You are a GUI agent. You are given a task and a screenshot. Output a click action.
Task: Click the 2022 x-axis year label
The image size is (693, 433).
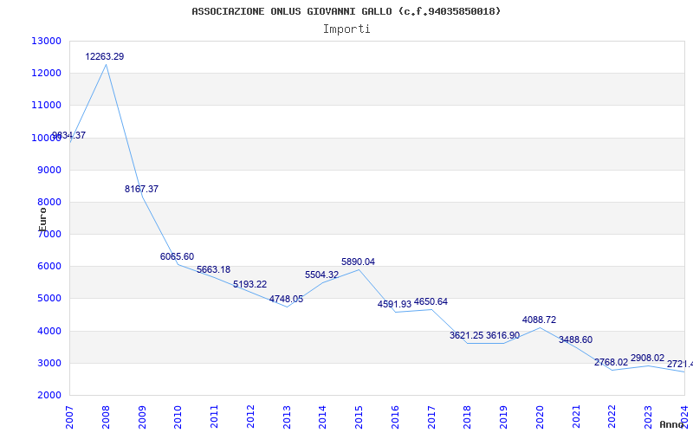click(x=612, y=417)
